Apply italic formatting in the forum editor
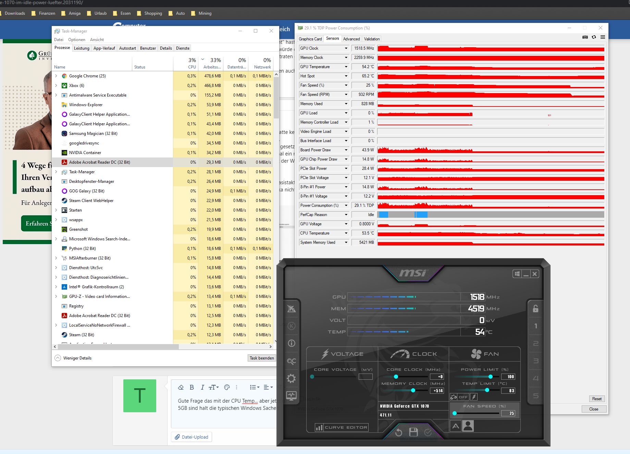 pos(202,387)
